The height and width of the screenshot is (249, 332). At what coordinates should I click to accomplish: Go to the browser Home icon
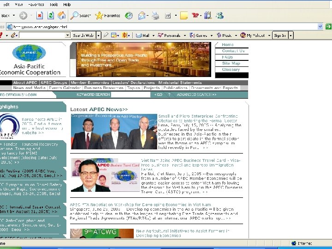[62, 16]
